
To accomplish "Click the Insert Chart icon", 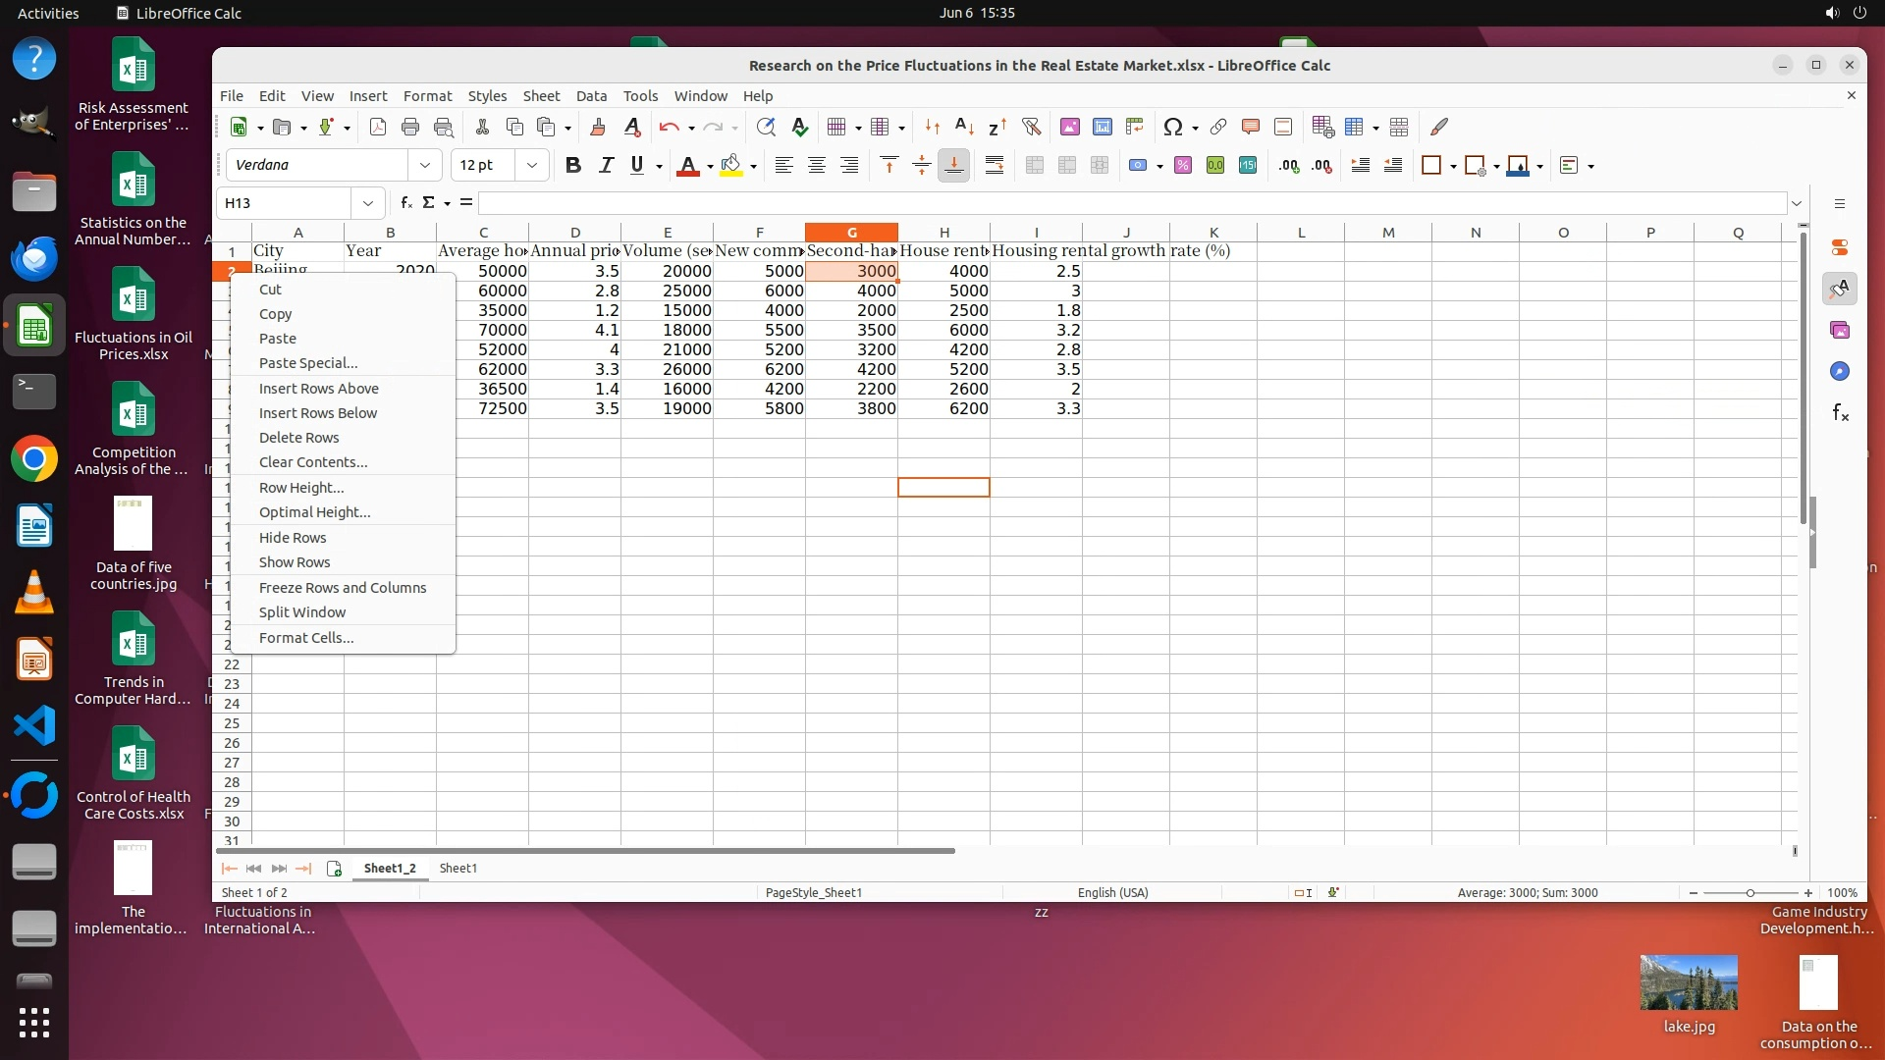I will tap(1103, 127).
